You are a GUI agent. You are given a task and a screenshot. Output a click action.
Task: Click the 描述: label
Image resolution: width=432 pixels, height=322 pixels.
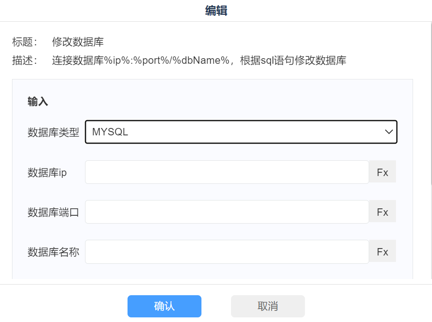click(25, 61)
